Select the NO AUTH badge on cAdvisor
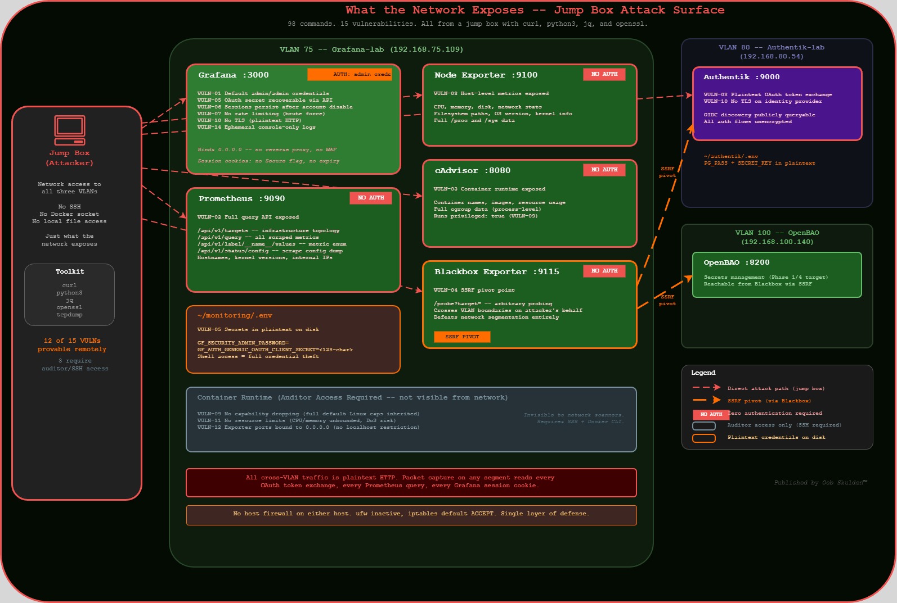The height and width of the screenshot is (603, 897). (x=604, y=170)
